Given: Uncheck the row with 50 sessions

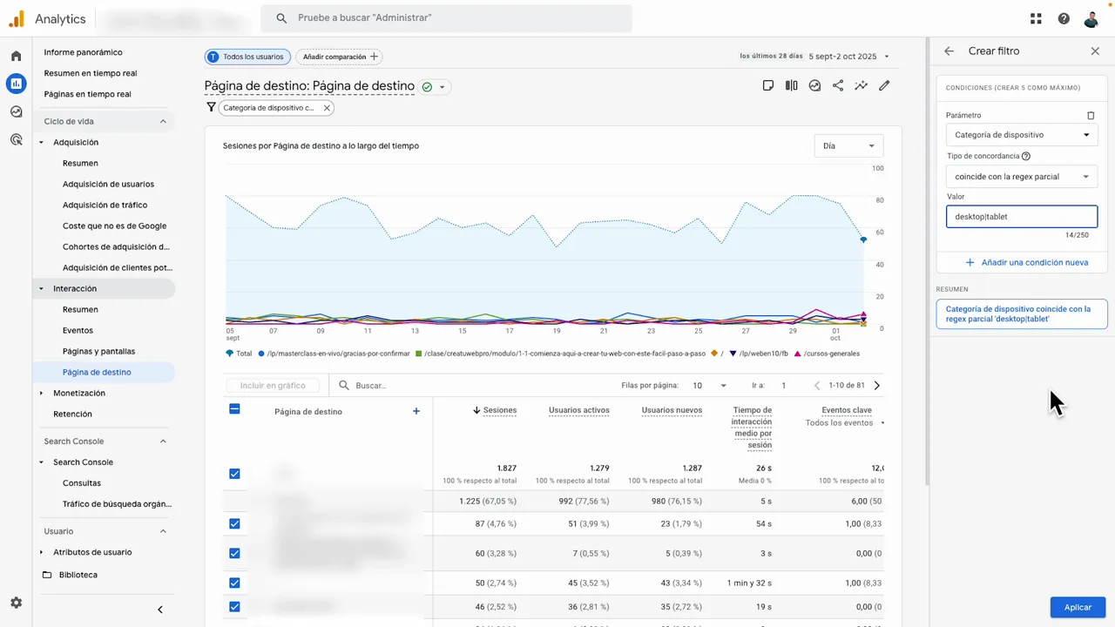Looking at the screenshot, I should coord(234,583).
